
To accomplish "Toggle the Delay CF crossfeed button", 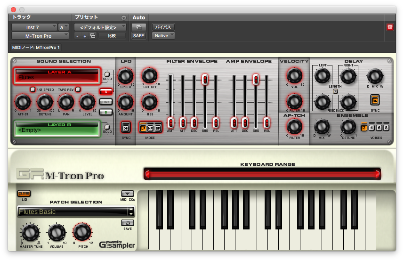I will (x=335, y=91).
